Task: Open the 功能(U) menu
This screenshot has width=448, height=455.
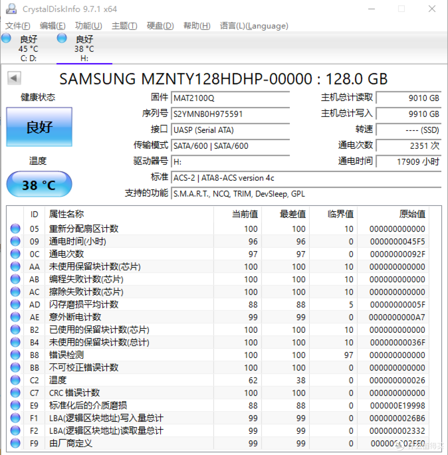Action: (x=88, y=26)
